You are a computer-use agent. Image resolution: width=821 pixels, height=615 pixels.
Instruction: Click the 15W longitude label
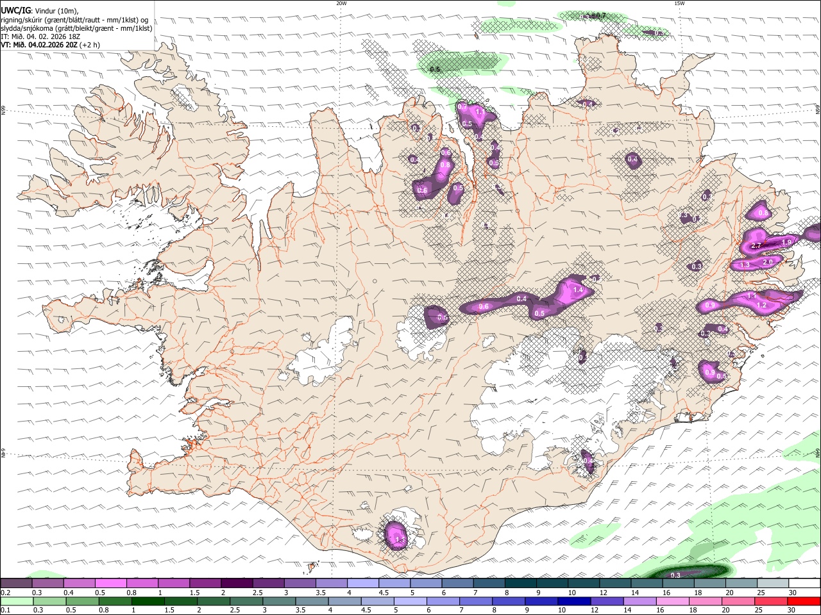[679, 3]
